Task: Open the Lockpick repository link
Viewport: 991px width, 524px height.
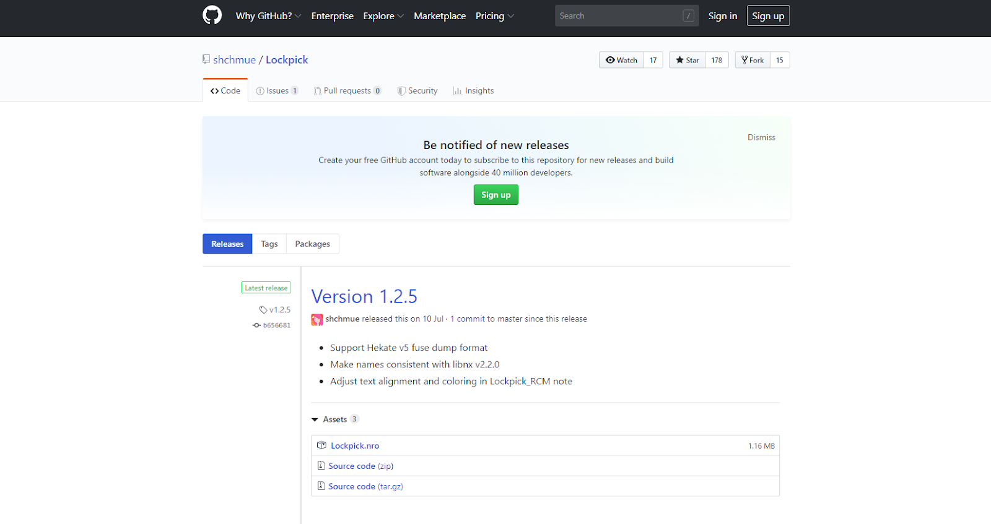Action: point(287,59)
